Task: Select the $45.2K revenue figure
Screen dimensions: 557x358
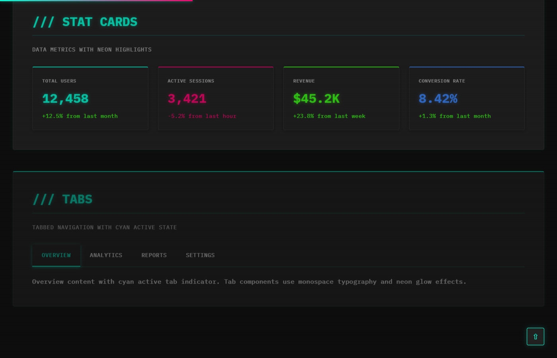Action: 316,99
